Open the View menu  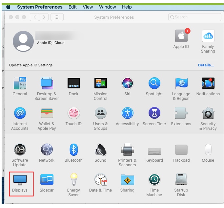click(88, 7)
